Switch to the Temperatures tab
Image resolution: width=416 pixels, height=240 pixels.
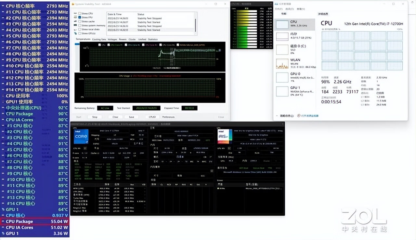tap(83, 39)
